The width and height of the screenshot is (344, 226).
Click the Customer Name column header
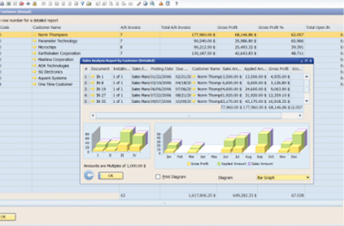tap(47, 27)
